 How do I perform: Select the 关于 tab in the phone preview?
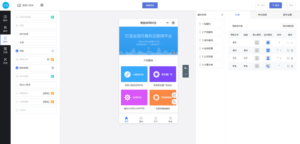(156, 119)
